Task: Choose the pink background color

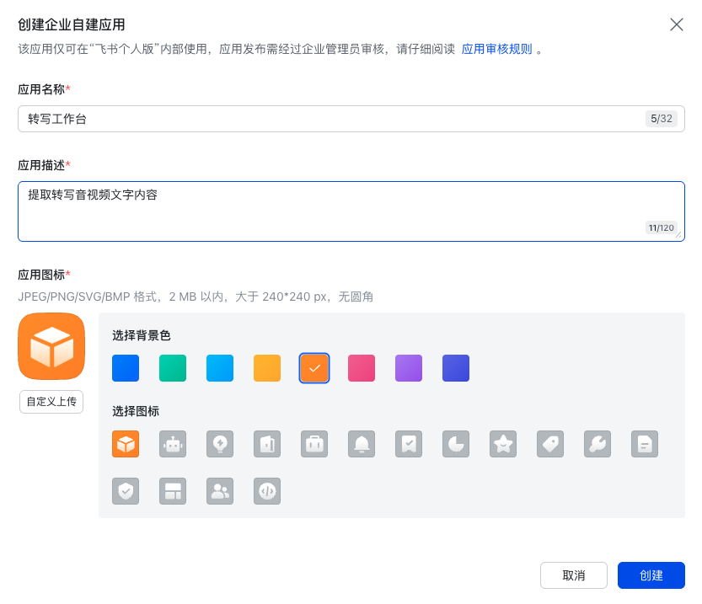Action: click(362, 368)
